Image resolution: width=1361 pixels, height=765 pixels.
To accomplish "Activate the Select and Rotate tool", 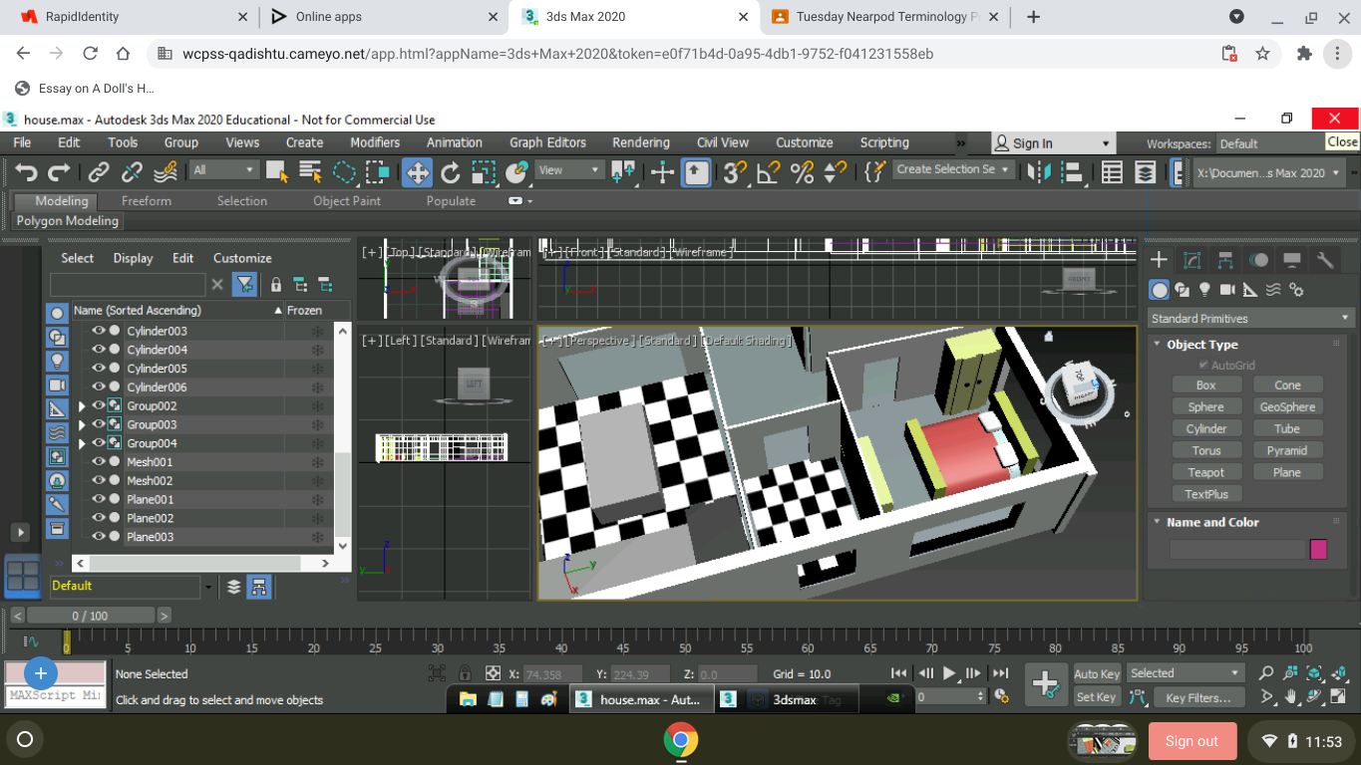I will click(x=449, y=171).
